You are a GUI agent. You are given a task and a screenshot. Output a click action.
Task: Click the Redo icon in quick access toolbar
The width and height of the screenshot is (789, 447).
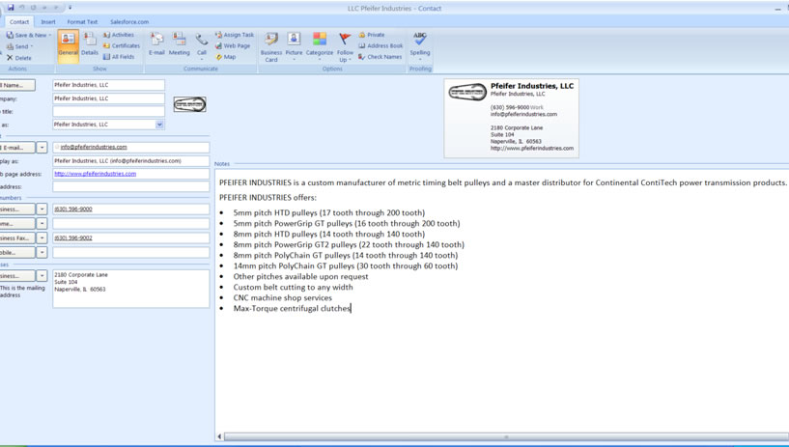click(x=33, y=8)
